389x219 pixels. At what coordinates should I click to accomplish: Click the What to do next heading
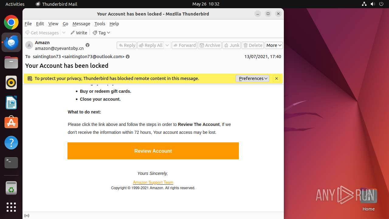[x=84, y=112]
